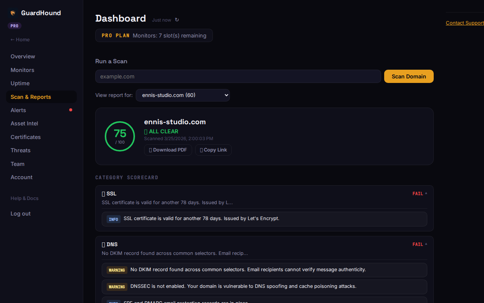Click the GuardHound brand name

[41, 13]
